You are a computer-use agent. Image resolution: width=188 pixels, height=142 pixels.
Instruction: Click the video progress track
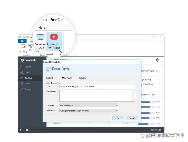click(87, 130)
